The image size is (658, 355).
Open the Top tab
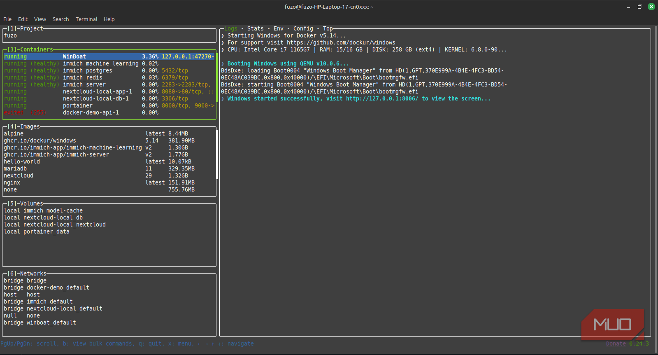coord(328,29)
